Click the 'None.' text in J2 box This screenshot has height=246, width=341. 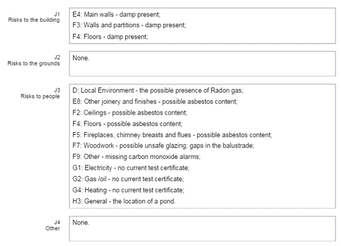(x=81, y=58)
